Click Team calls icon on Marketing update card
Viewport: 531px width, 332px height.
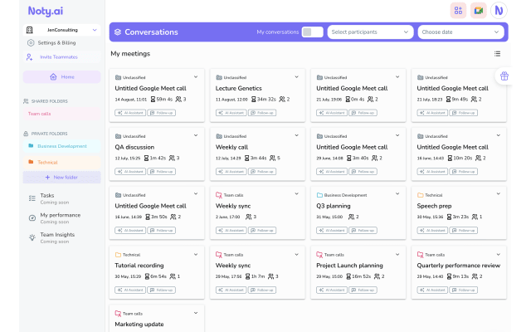[x=118, y=314]
